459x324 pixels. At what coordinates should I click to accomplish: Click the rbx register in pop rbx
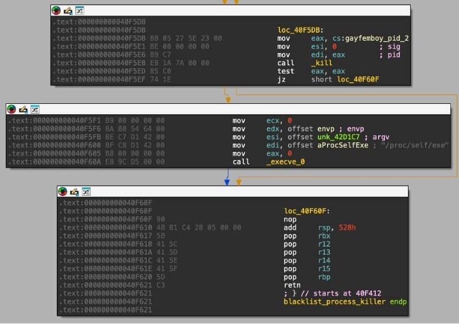tap(324, 236)
